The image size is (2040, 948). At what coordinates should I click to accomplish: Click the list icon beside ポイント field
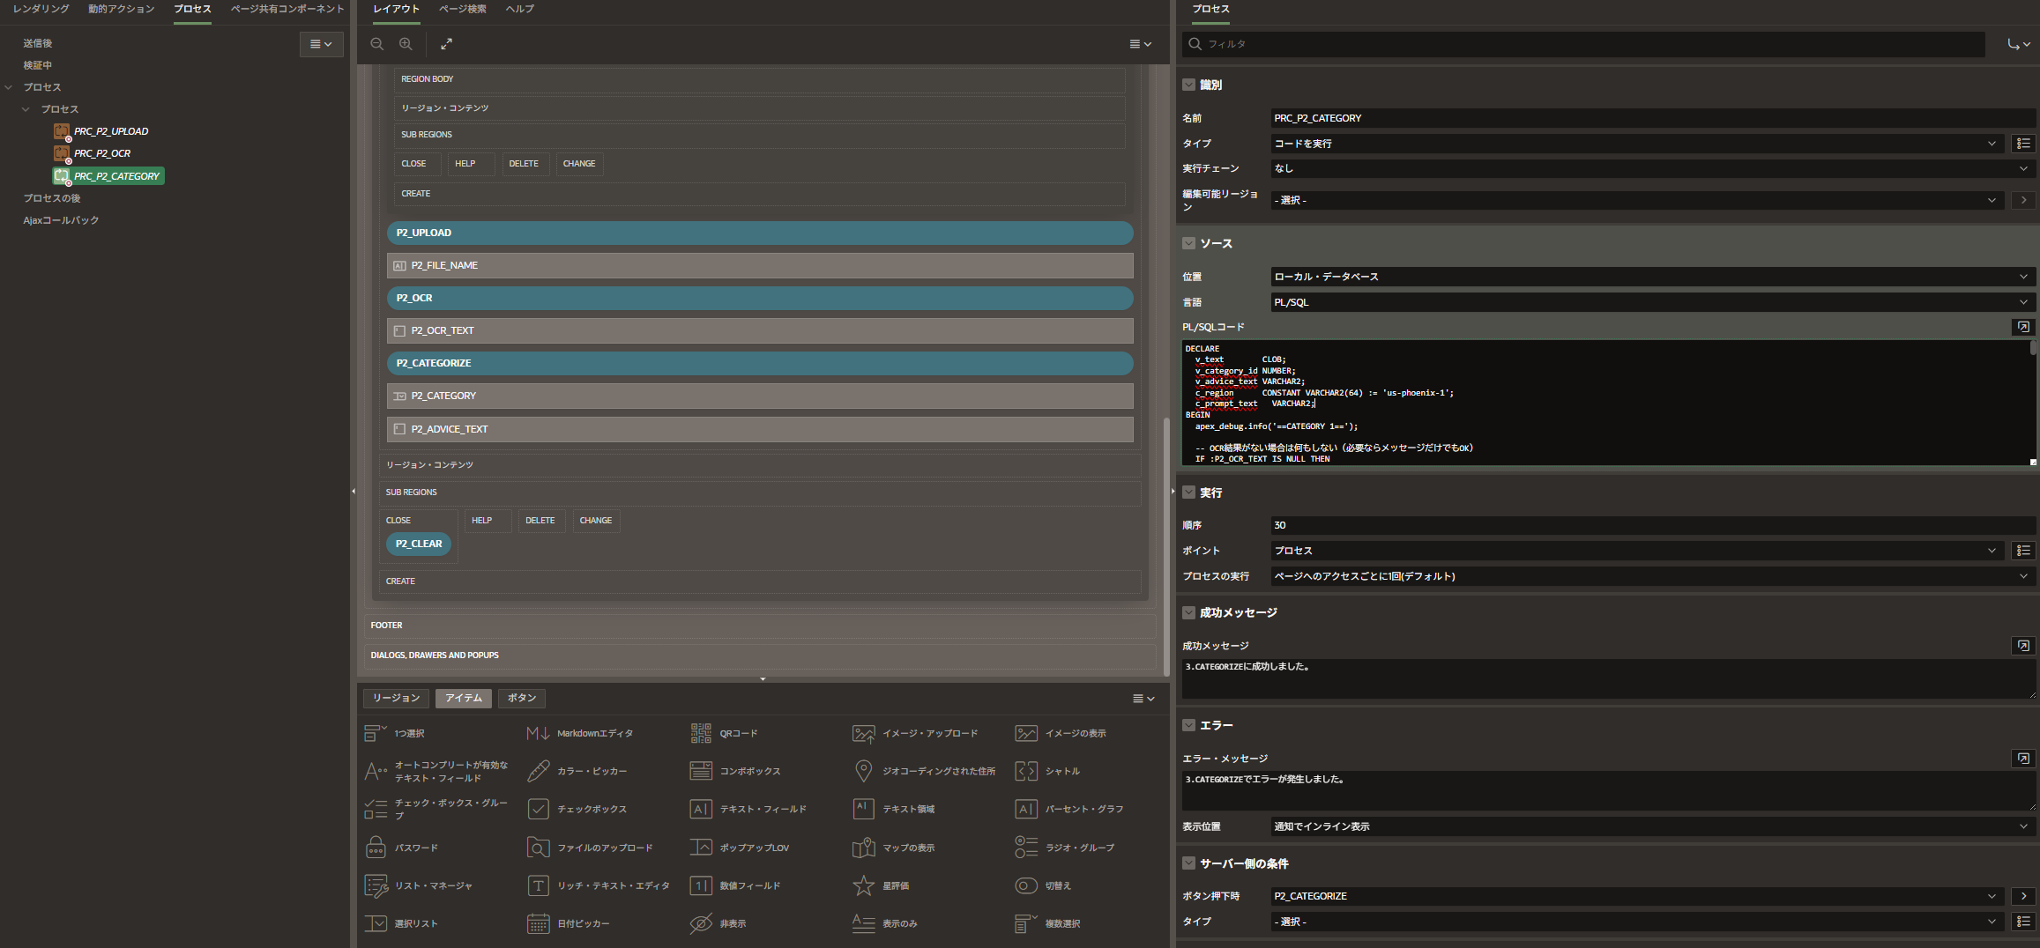tap(2023, 551)
